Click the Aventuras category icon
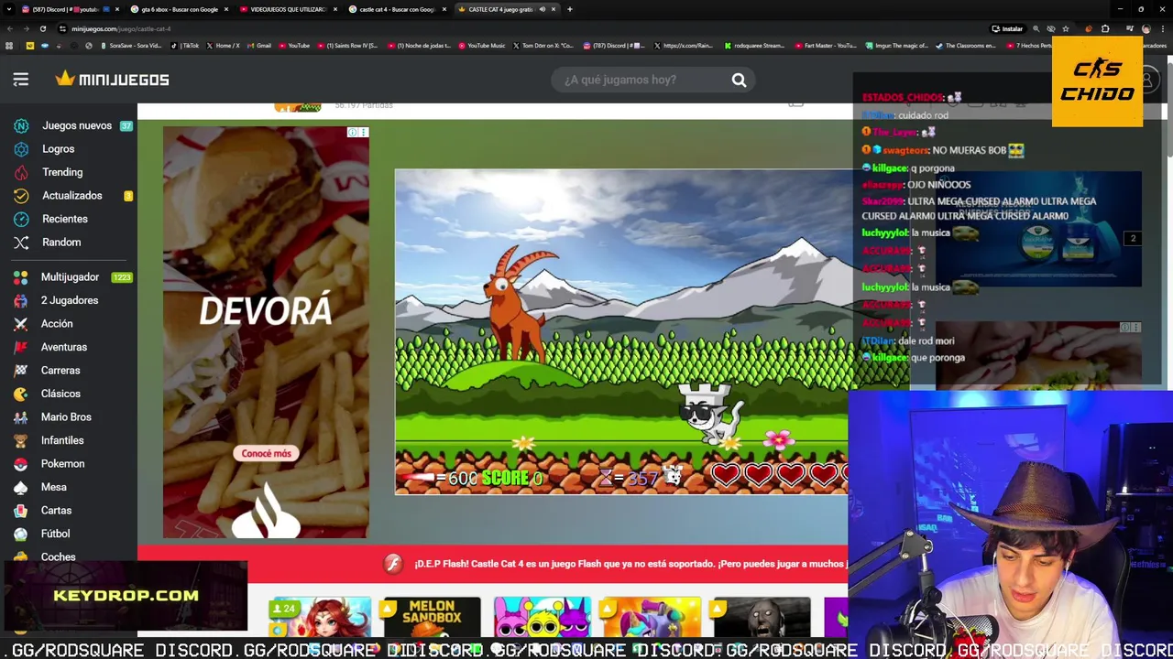This screenshot has width=1173, height=659. [20, 347]
